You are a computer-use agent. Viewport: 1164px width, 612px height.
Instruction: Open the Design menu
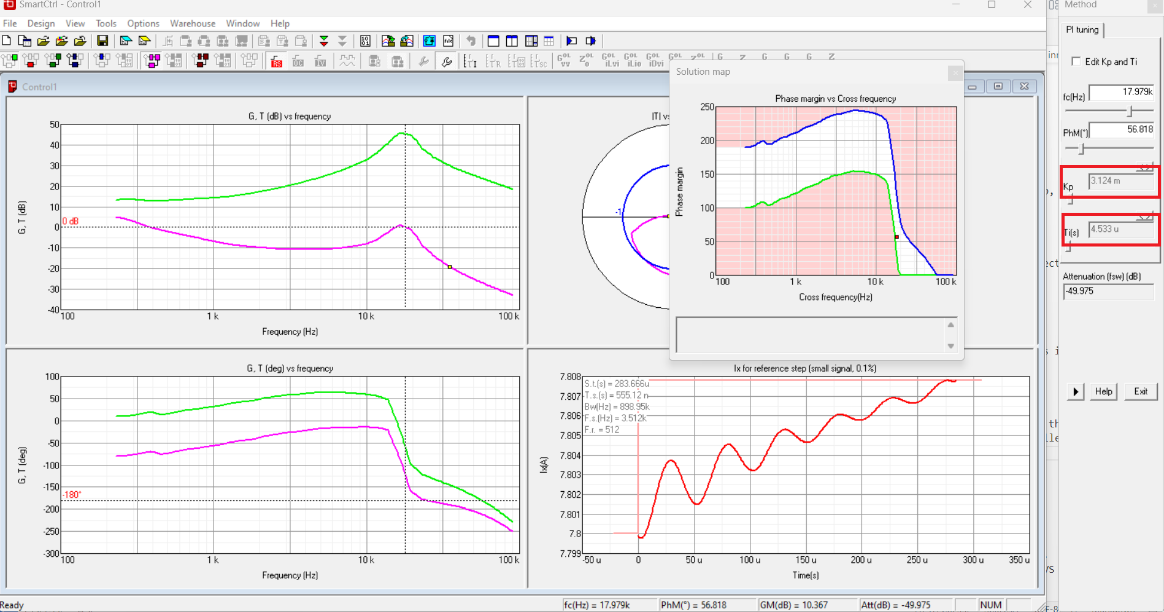(x=41, y=23)
